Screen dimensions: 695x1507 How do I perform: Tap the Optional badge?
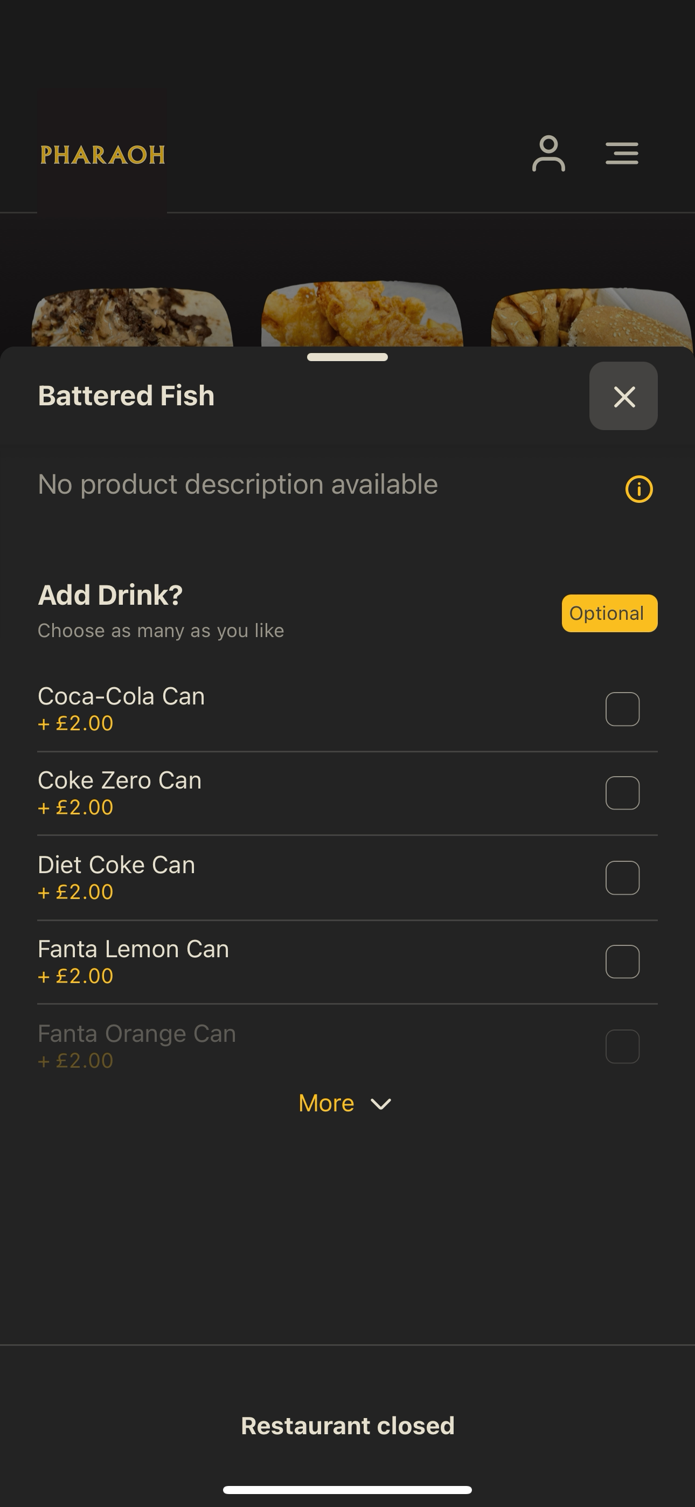pyautogui.click(x=609, y=613)
